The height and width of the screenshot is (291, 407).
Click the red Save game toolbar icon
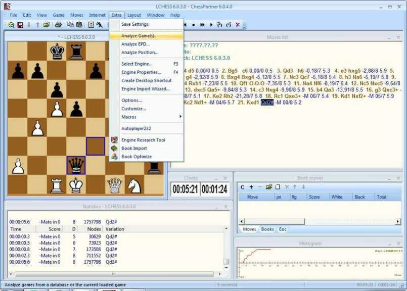20,24
